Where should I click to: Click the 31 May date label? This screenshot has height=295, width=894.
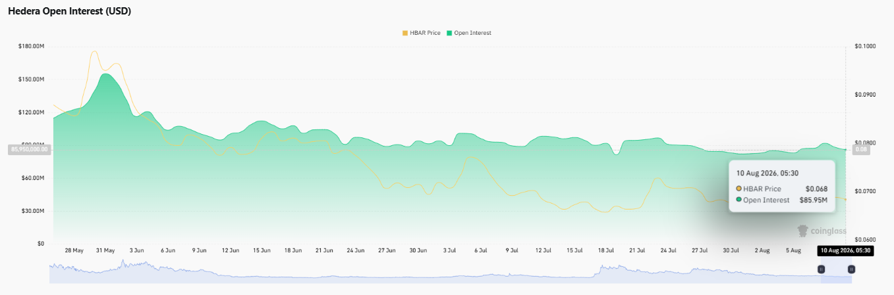[105, 250]
